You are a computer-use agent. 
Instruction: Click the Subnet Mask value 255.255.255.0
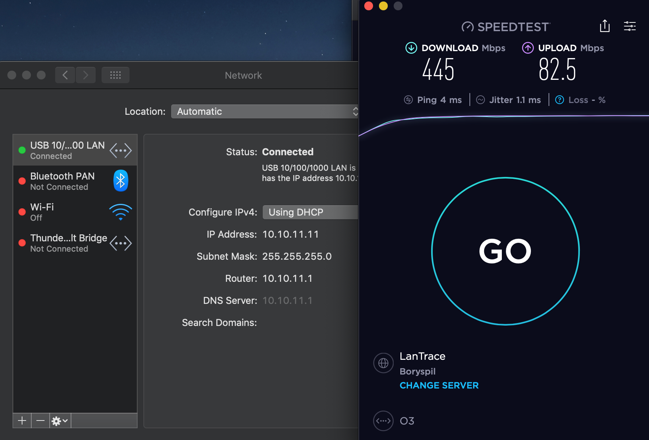point(297,256)
